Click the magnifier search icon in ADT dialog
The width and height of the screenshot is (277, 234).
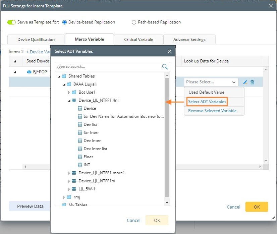165,67
